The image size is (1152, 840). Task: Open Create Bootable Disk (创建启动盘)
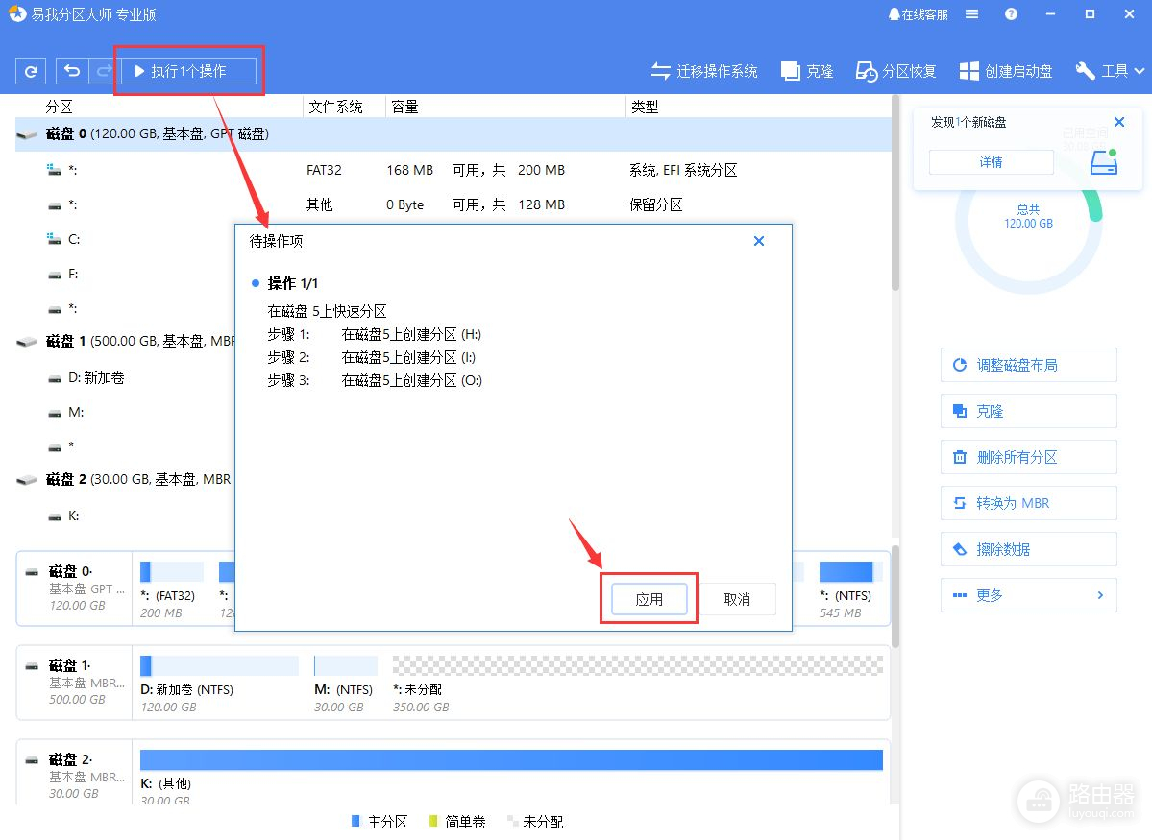[1006, 71]
